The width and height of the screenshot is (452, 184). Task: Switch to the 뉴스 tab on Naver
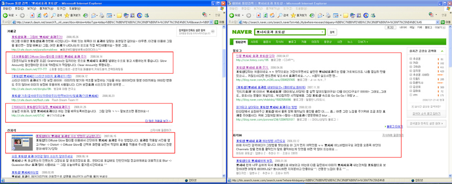point(350,42)
